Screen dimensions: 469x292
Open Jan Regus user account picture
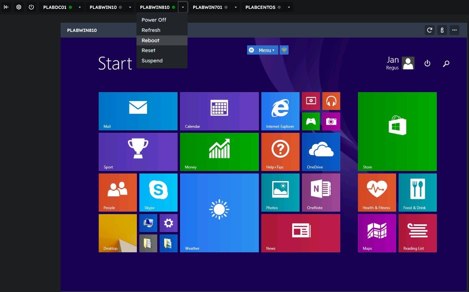pyautogui.click(x=408, y=63)
